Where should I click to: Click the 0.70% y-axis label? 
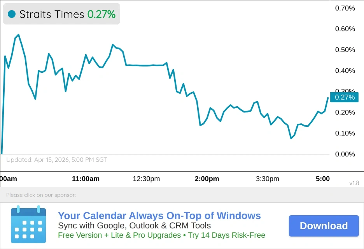click(x=345, y=8)
